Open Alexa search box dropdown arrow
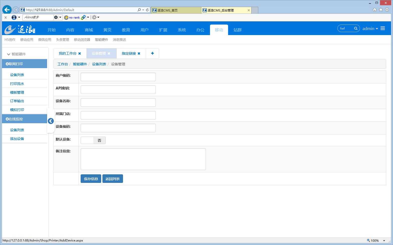This screenshot has width=393, height=245. (60, 17)
